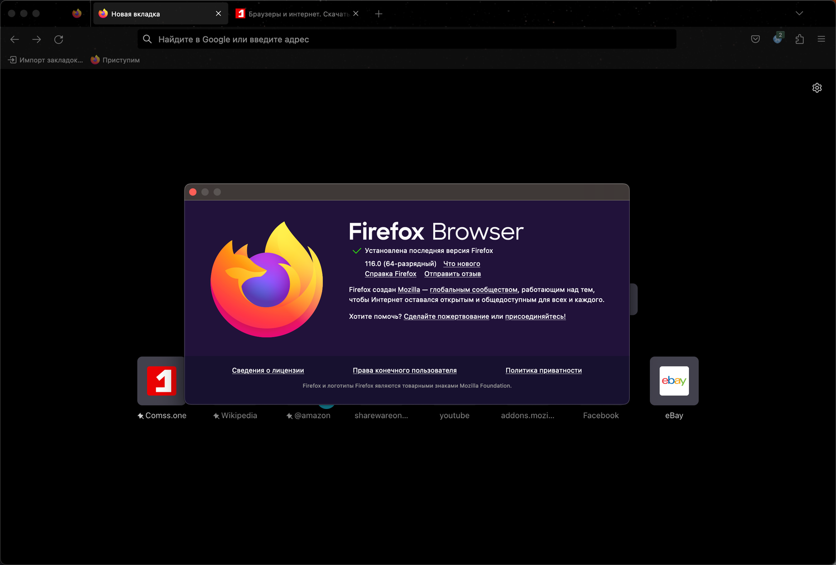Open the application hamburger menu
836x565 pixels.
pyautogui.click(x=821, y=39)
